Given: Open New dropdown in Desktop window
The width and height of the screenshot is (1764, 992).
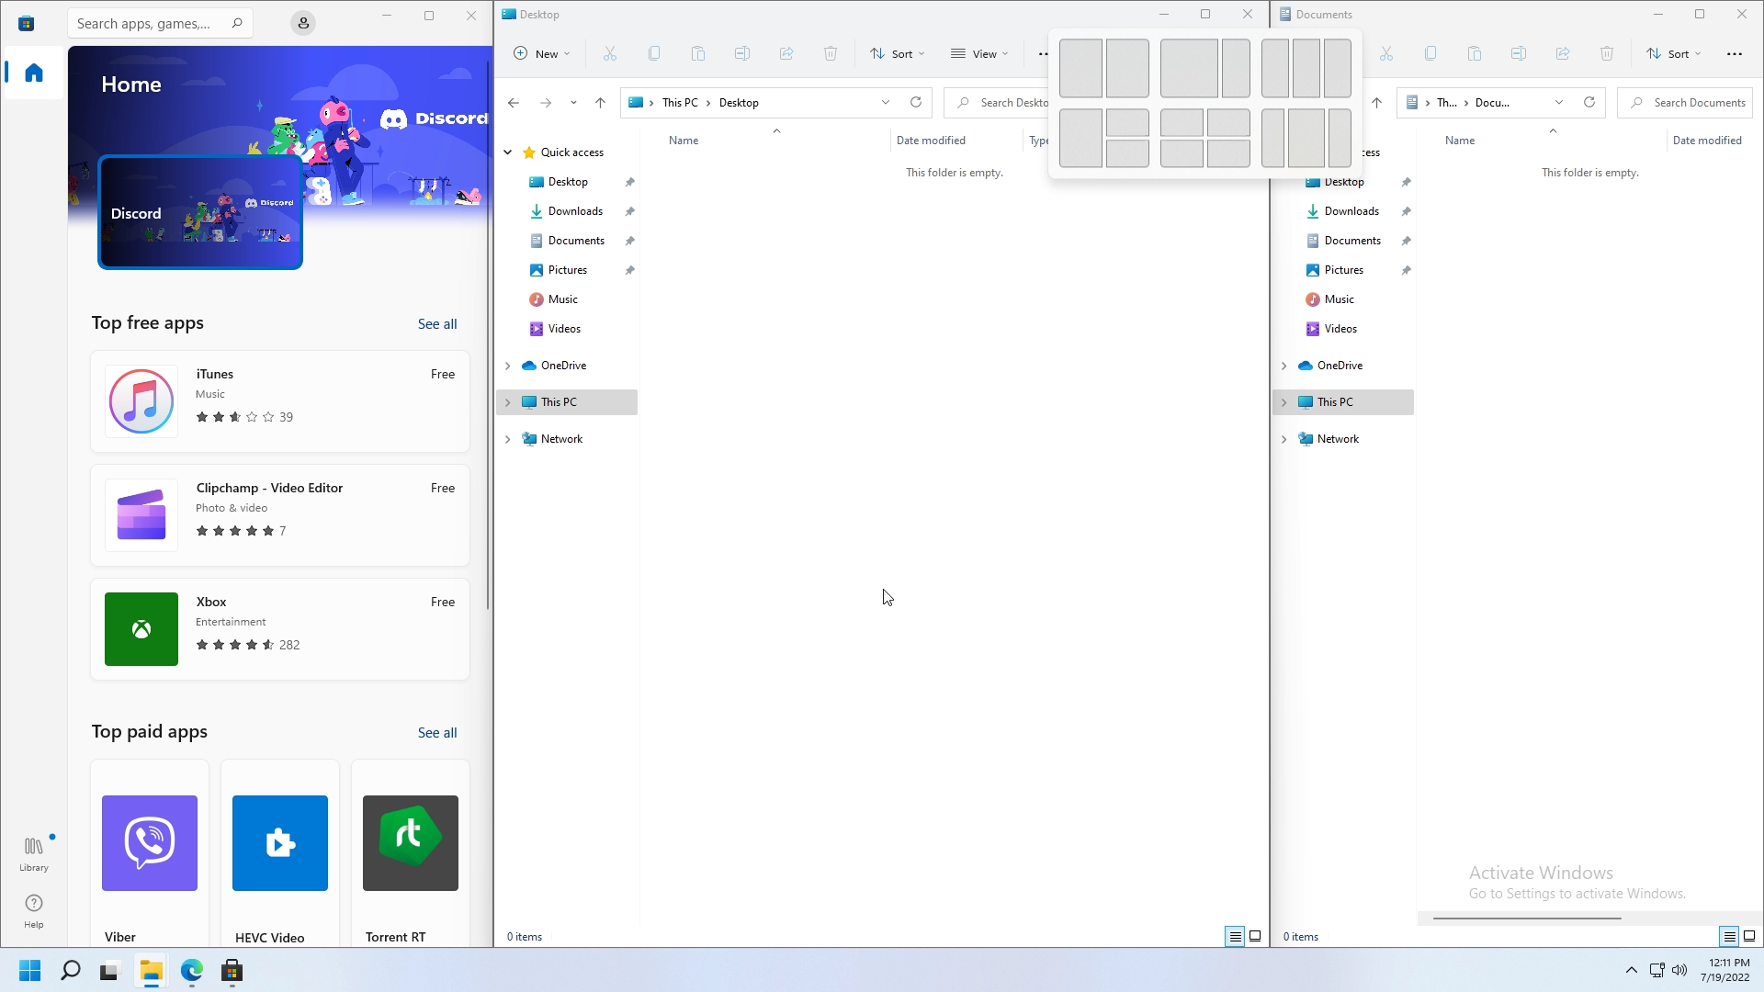Looking at the screenshot, I should [542, 53].
